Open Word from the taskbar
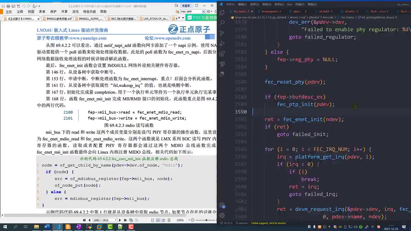 (x=47, y=227)
